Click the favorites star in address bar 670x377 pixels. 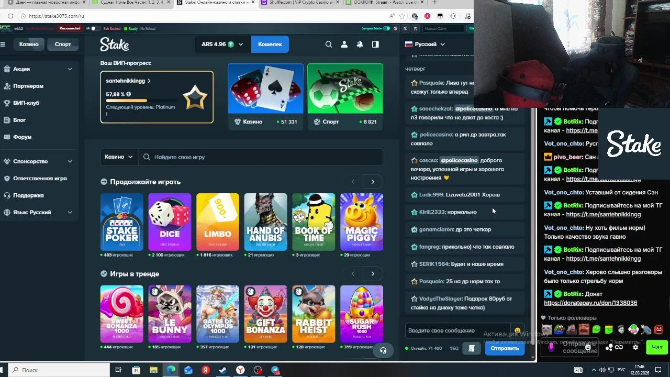[402, 16]
